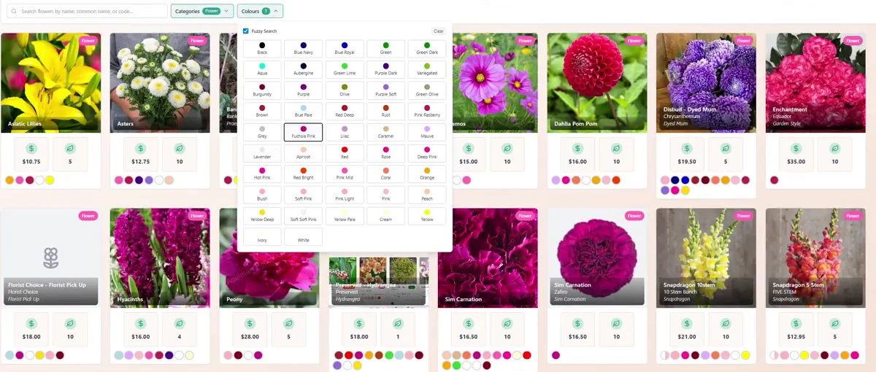The height and width of the screenshot is (372, 876).
Task: Click the dollar icon on Dahlia Pom Pom card
Action: tap(577, 148)
